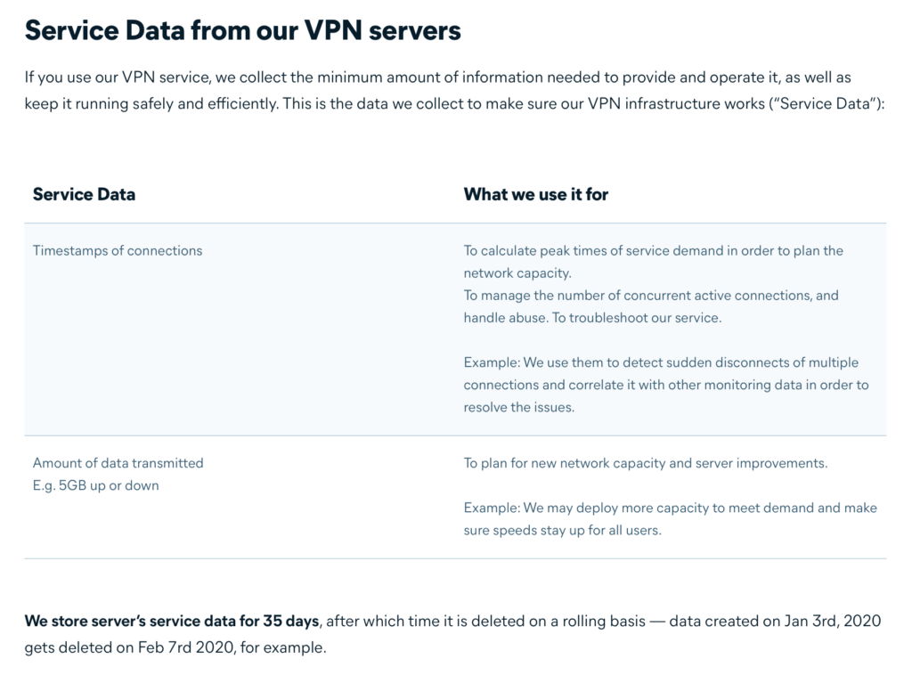This screenshot has width=912, height=675.
Task: Click the 'E.g. 5GB up or down' text
Action: click(95, 485)
